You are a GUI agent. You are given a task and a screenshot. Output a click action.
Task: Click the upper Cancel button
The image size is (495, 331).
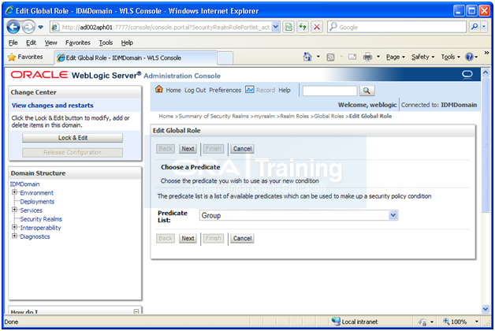[x=242, y=149]
